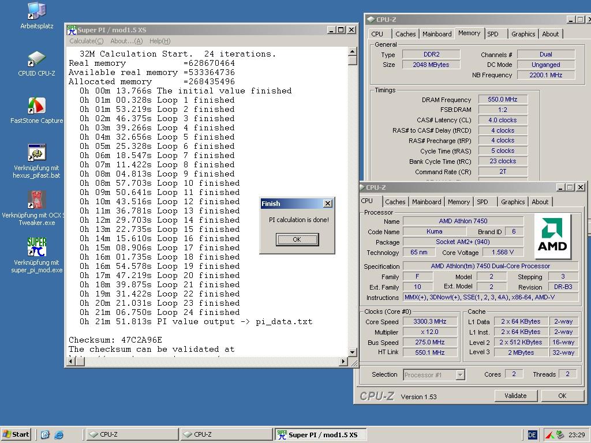Select Mainboard tab in back CPU-Z window
Viewport: 591px width, 443px height.
click(437, 34)
